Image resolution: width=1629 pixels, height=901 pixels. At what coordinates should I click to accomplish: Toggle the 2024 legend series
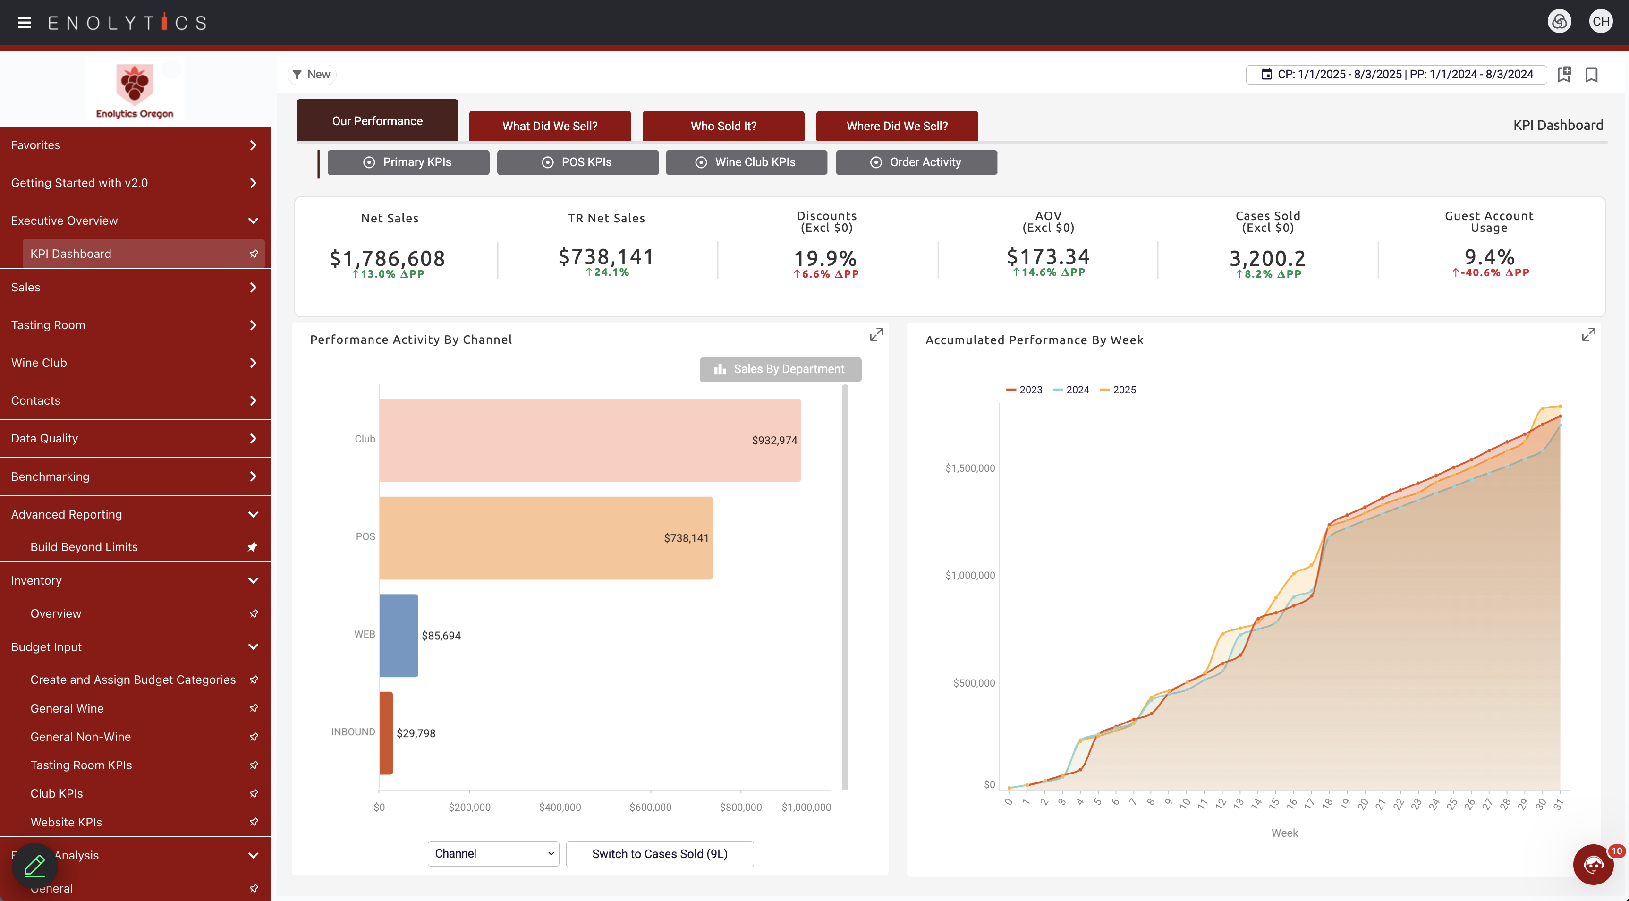(1071, 390)
